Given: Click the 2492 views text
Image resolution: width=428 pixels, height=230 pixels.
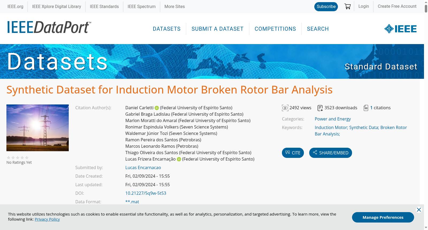Looking at the screenshot, I should pos(300,108).
